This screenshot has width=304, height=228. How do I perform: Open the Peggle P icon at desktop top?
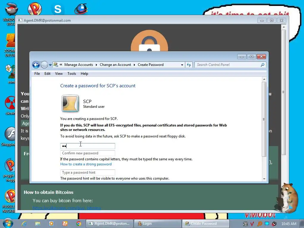click(x=34, y=9)
